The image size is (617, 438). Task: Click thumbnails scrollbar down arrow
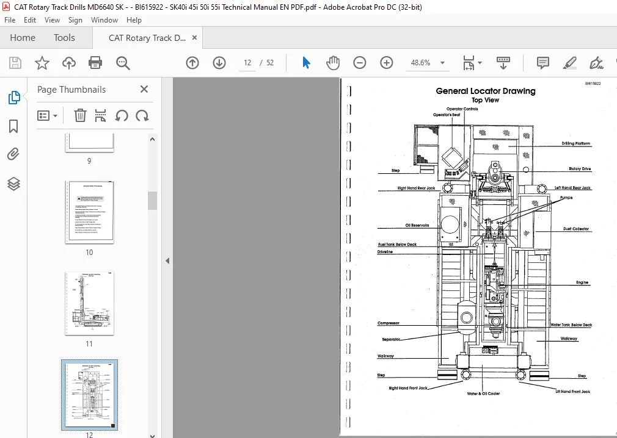tap(152, 435)
